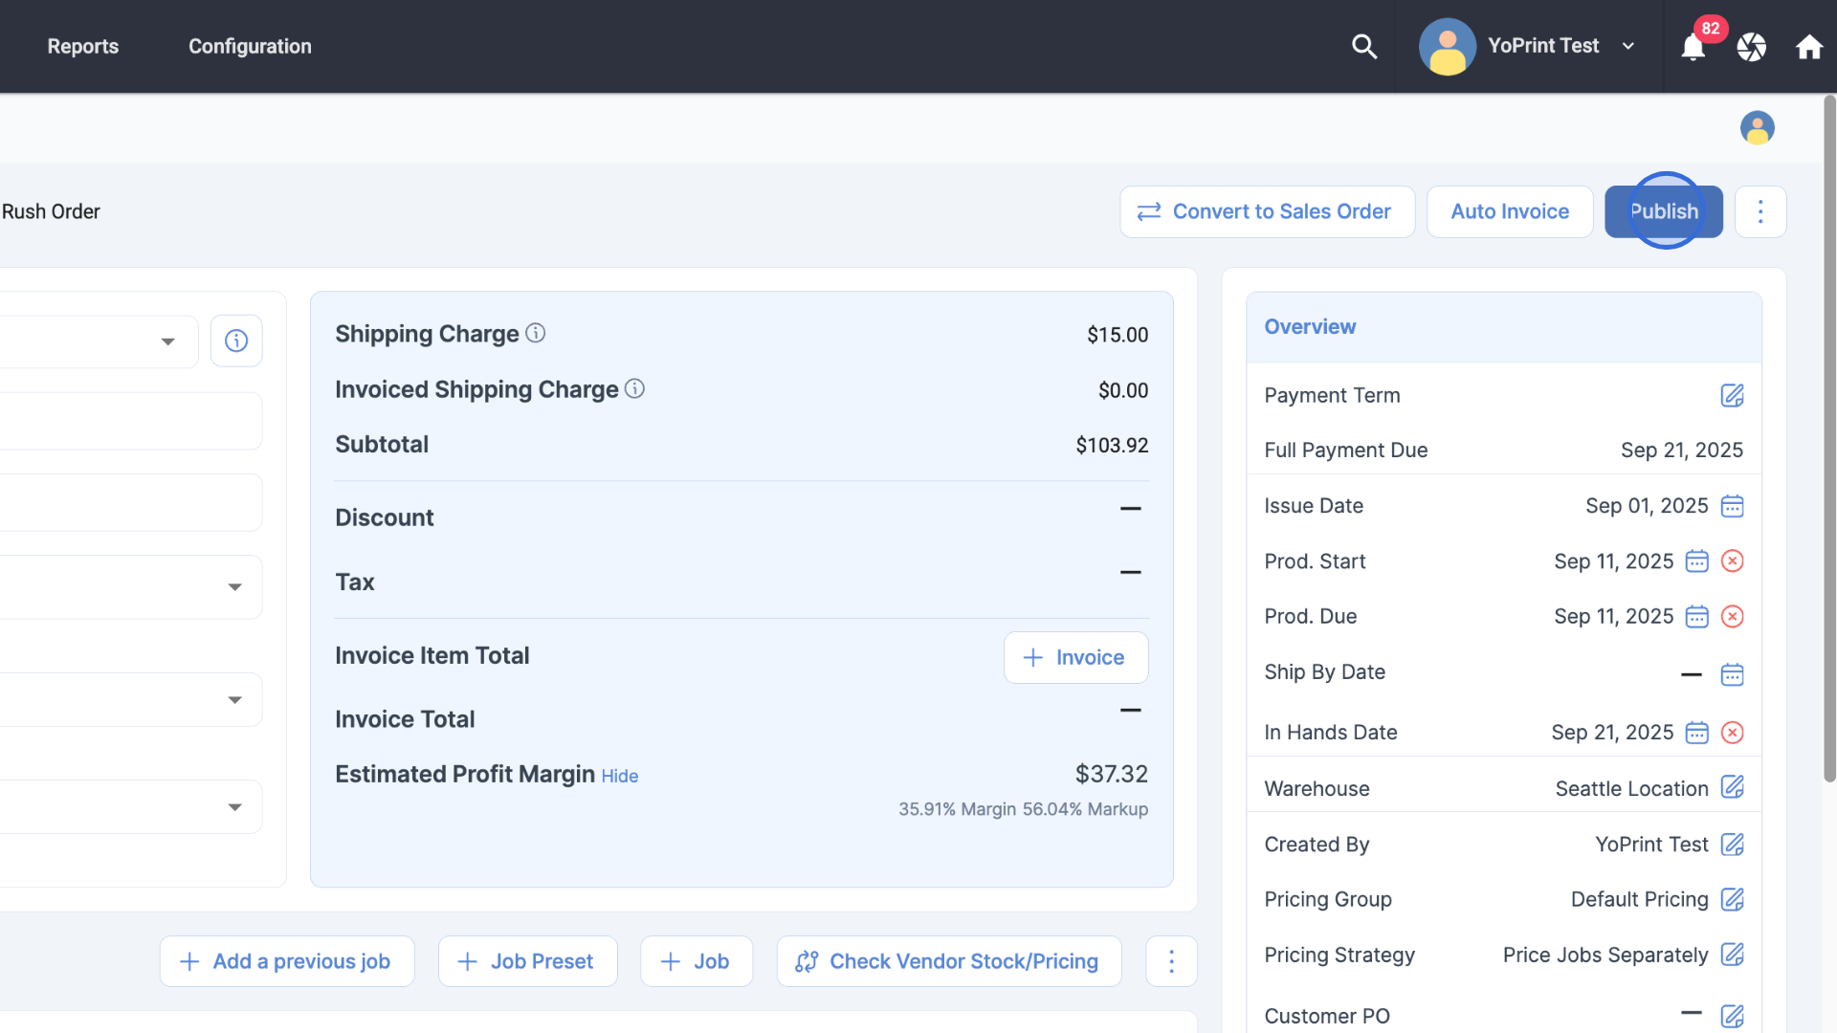Click the page vertical scrollbar
This screenshot has width=1837, height=1033.
point(1829,440)
